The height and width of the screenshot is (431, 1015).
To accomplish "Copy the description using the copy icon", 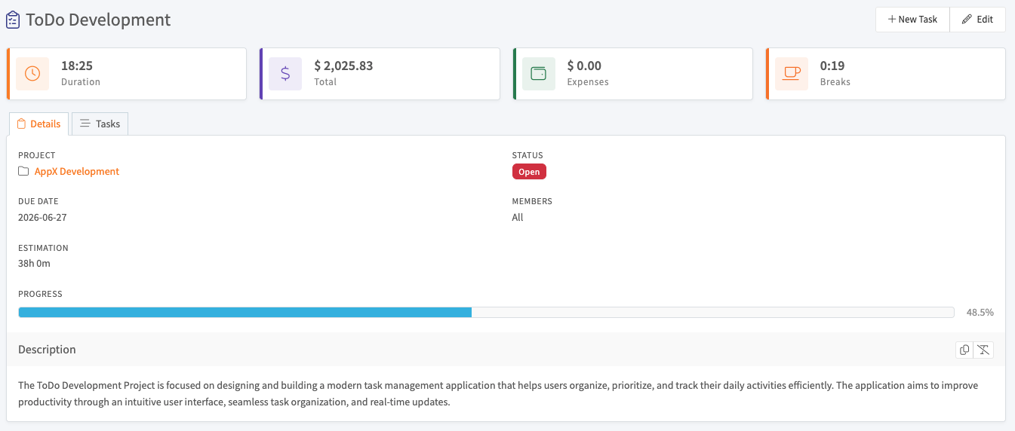I will 964,350.
